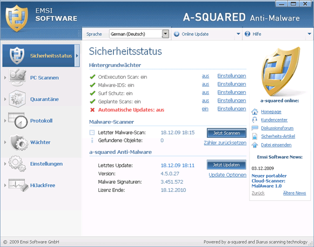
Task: Expand the PC Scannen sidebar arrow
Action: point(5,78)
